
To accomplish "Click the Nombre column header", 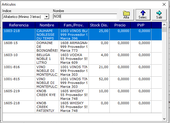I will coord(47,25).
